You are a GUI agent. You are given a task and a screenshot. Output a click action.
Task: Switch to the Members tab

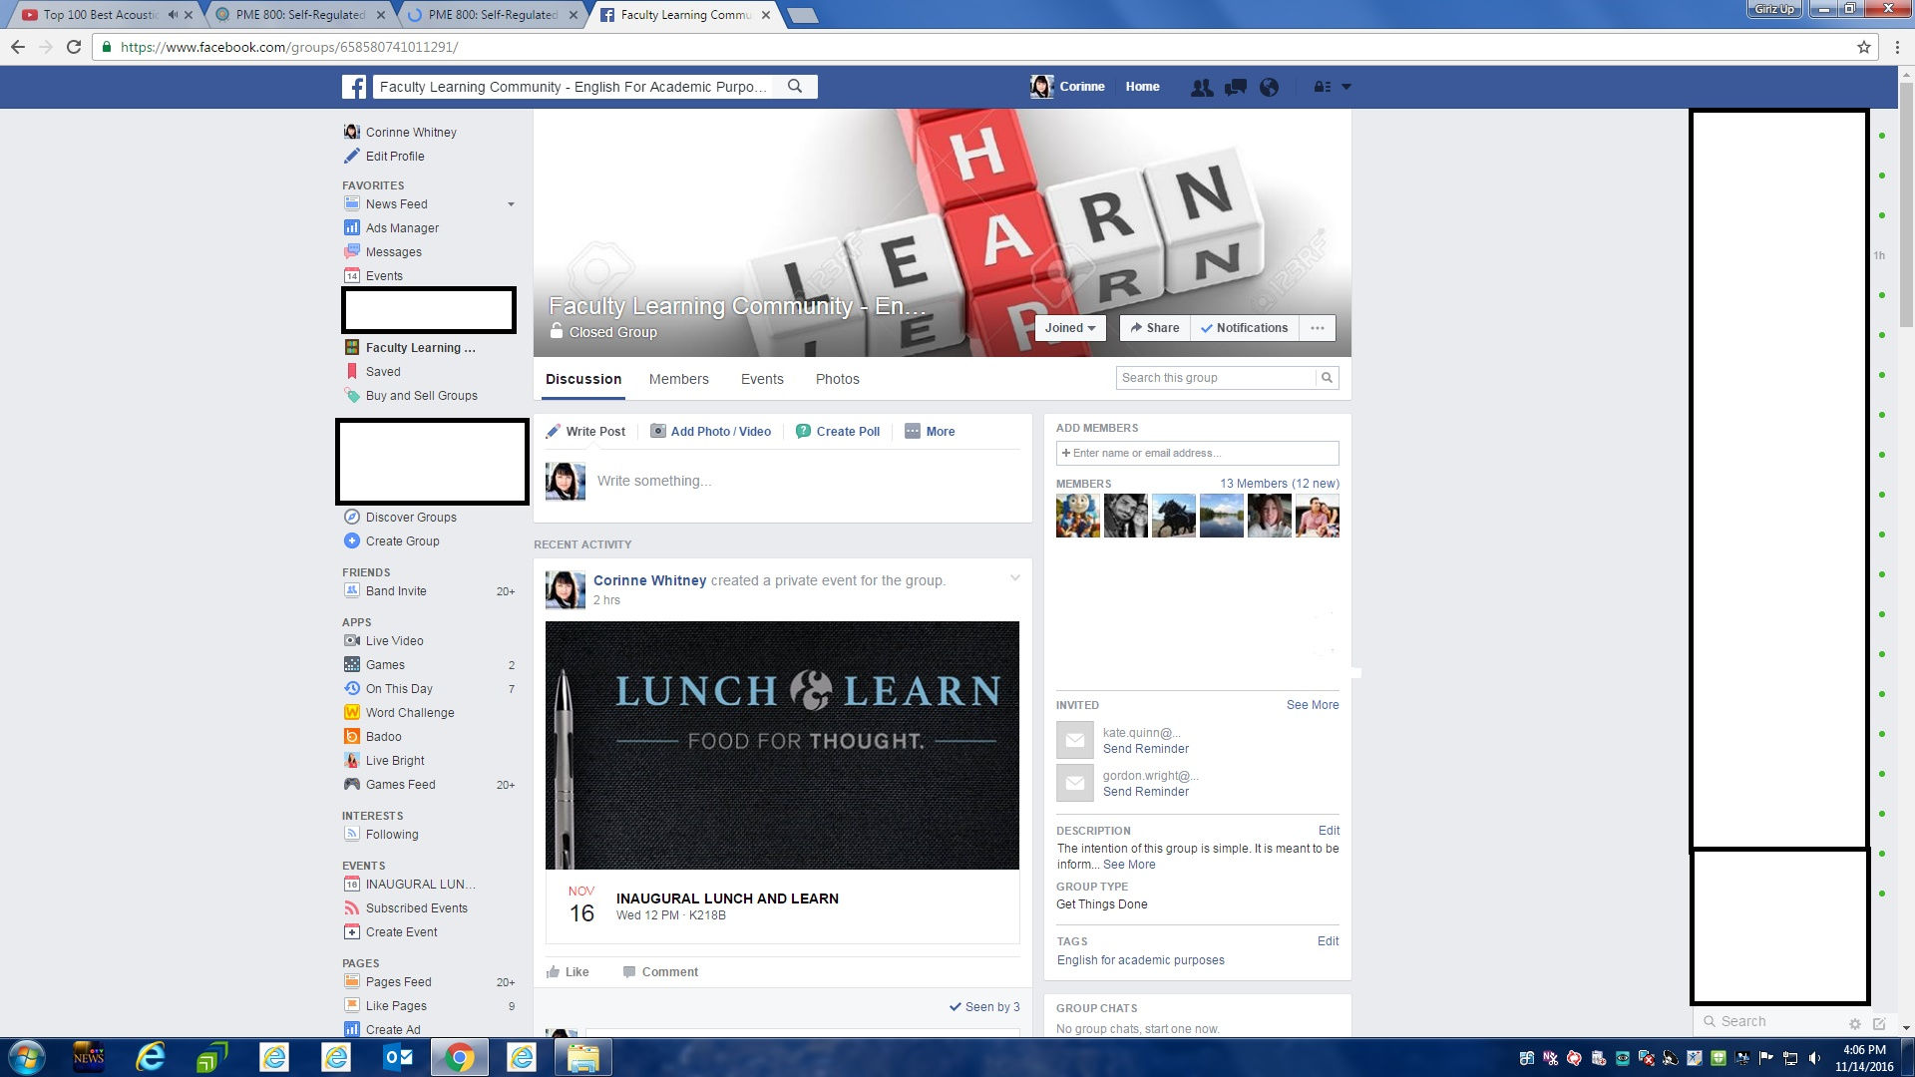678,379
